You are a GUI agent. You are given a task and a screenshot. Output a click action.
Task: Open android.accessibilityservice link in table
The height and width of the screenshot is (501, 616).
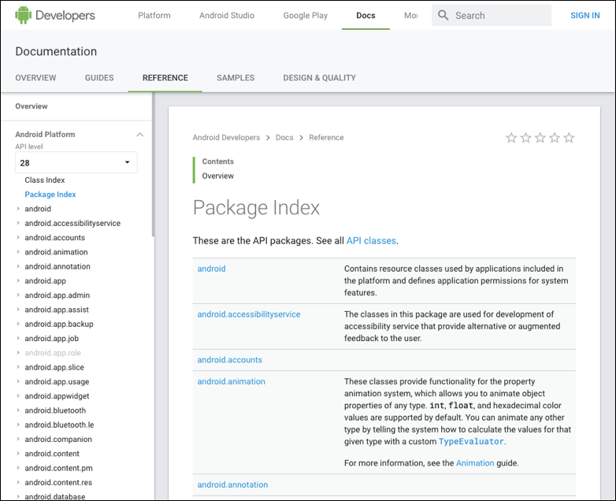point(249,314)
